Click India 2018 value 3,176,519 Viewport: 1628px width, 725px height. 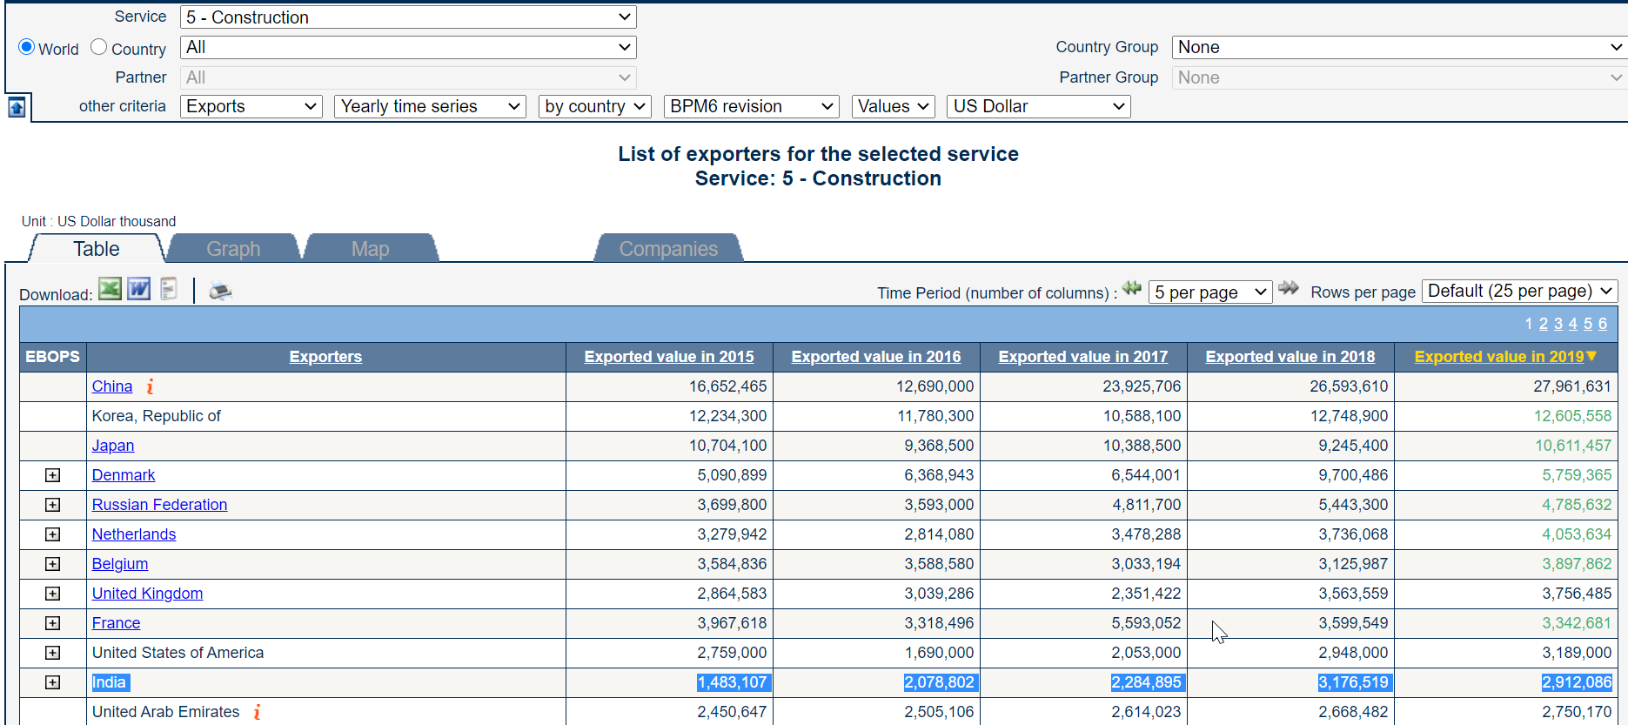coord(1354,682)
